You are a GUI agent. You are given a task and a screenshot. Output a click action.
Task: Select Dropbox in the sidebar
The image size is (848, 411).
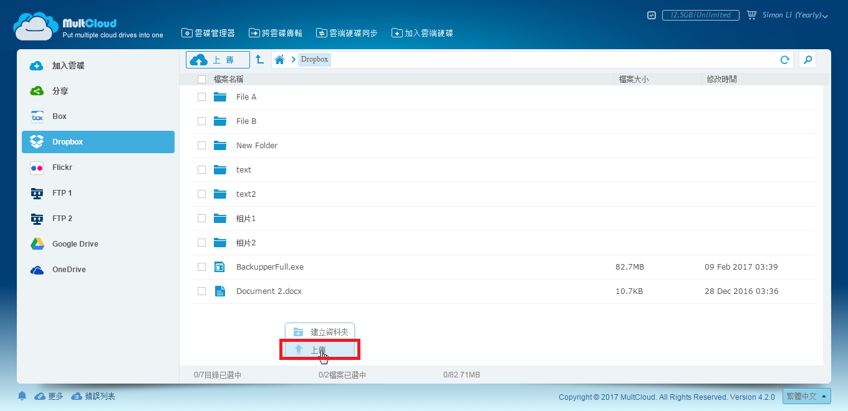tap(98, 142)
